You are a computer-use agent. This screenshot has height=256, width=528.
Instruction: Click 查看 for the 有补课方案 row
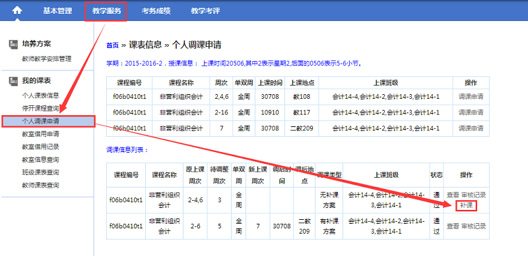coord(453,226)
